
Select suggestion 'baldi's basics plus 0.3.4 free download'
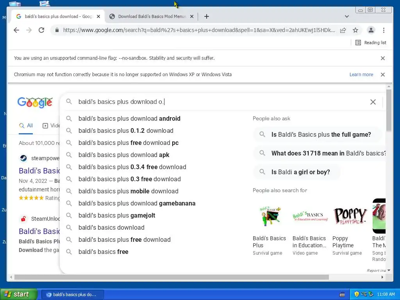pyautogui.click(x=132, y=167)
